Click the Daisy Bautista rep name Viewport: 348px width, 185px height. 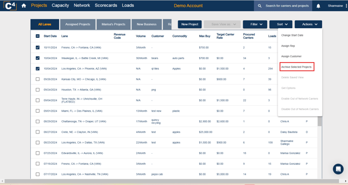(x=289, y=132)
